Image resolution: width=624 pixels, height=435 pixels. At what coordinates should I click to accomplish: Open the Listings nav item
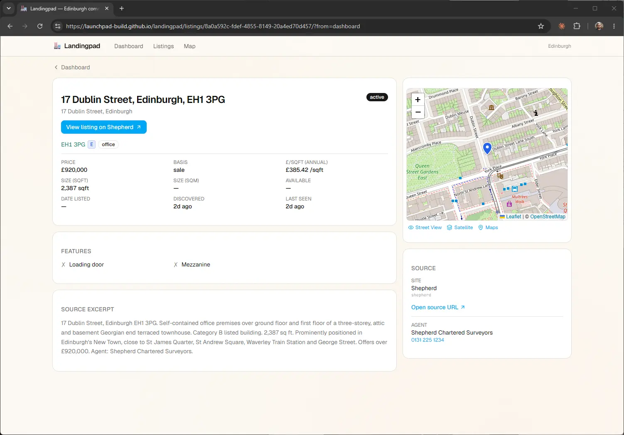tap(164, 46)
